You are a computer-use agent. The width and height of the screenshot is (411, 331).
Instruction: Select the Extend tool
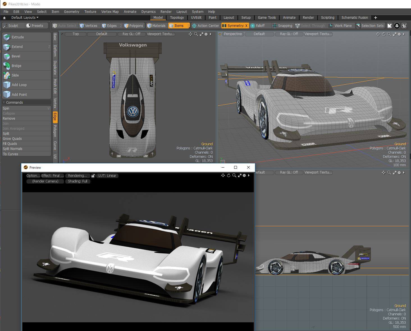pyautogui.click(x=26, y=47)
